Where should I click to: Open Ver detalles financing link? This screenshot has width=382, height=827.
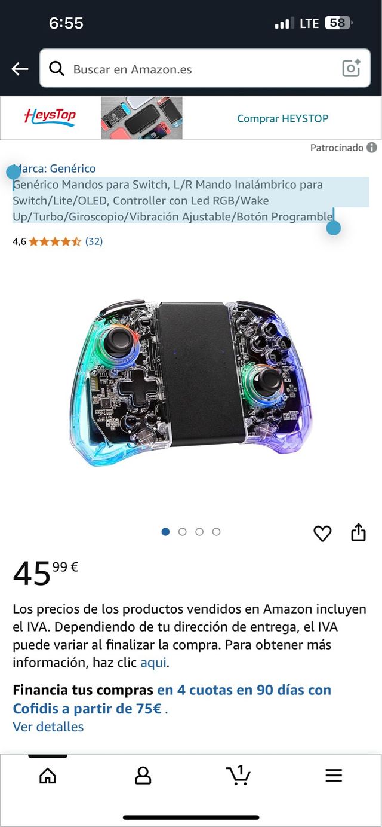(48, 727)
